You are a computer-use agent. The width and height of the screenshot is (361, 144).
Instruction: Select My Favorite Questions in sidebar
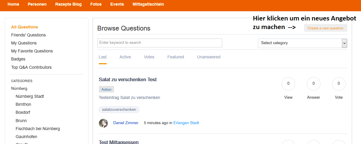(32, 51)
